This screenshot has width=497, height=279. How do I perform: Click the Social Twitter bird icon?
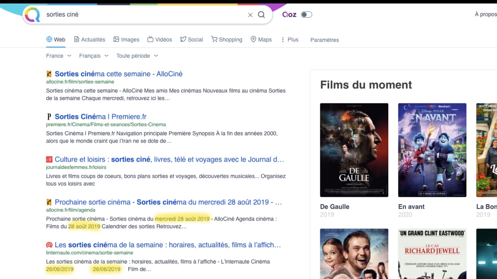pyautogui.click(x=183, y=39)
